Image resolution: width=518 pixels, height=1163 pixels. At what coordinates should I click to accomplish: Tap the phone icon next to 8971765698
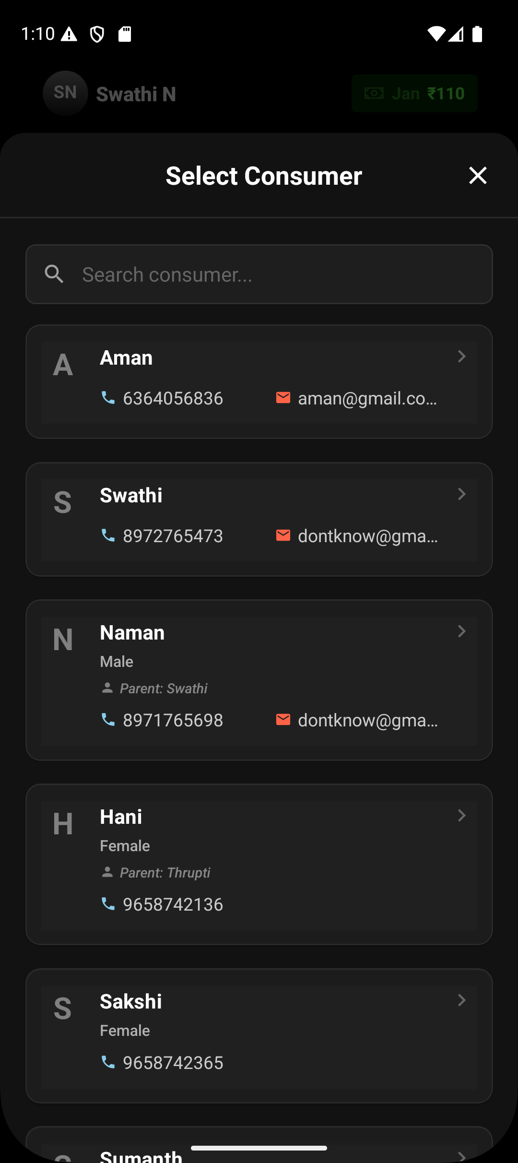108,720
